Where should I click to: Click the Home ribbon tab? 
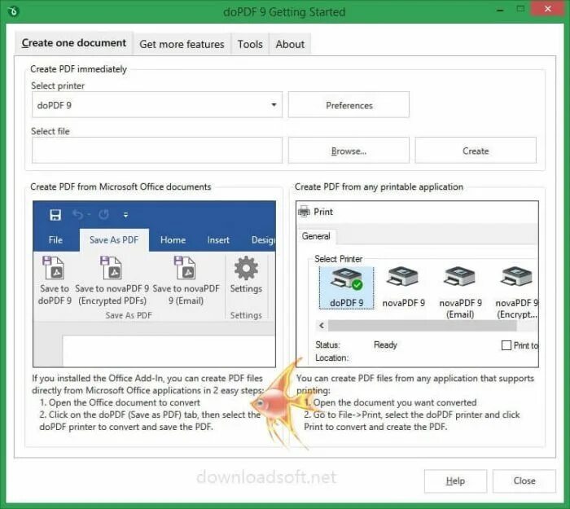click(173, 240)
